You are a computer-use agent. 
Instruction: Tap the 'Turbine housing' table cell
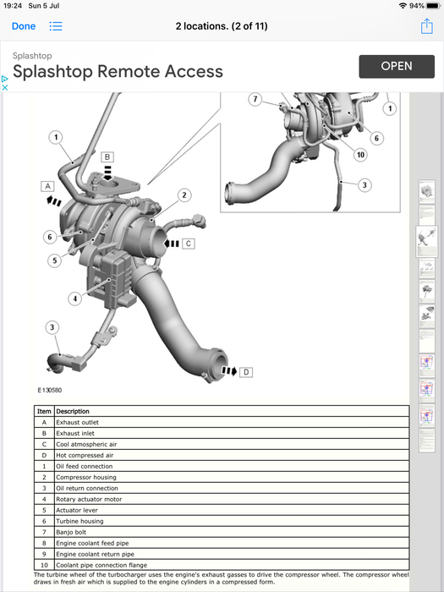(232, 521)
